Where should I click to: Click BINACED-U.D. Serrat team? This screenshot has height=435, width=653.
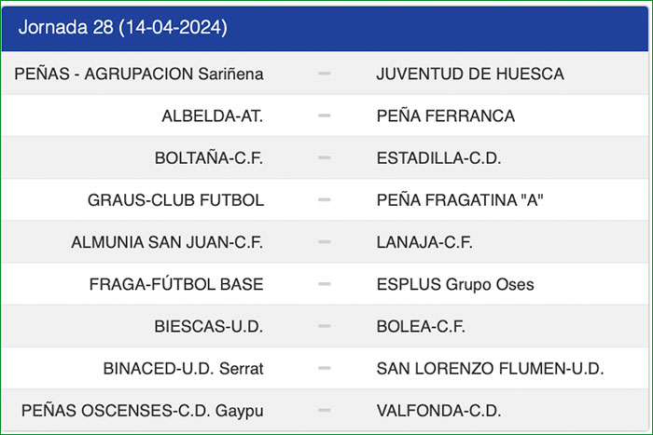coord(183,368)
